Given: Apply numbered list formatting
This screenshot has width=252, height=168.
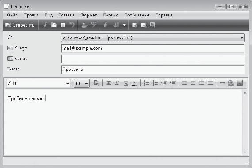Looking at the screenshot, I should click(x=146, y=83).
